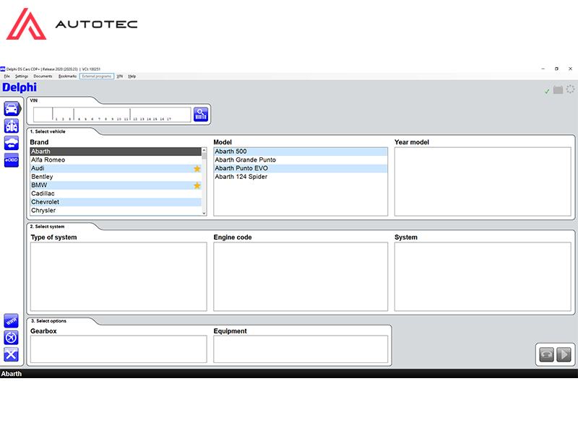The width and height of the screenshot is (578, 433).
Task: Open the External programs menu
Action: coord(97,76)
